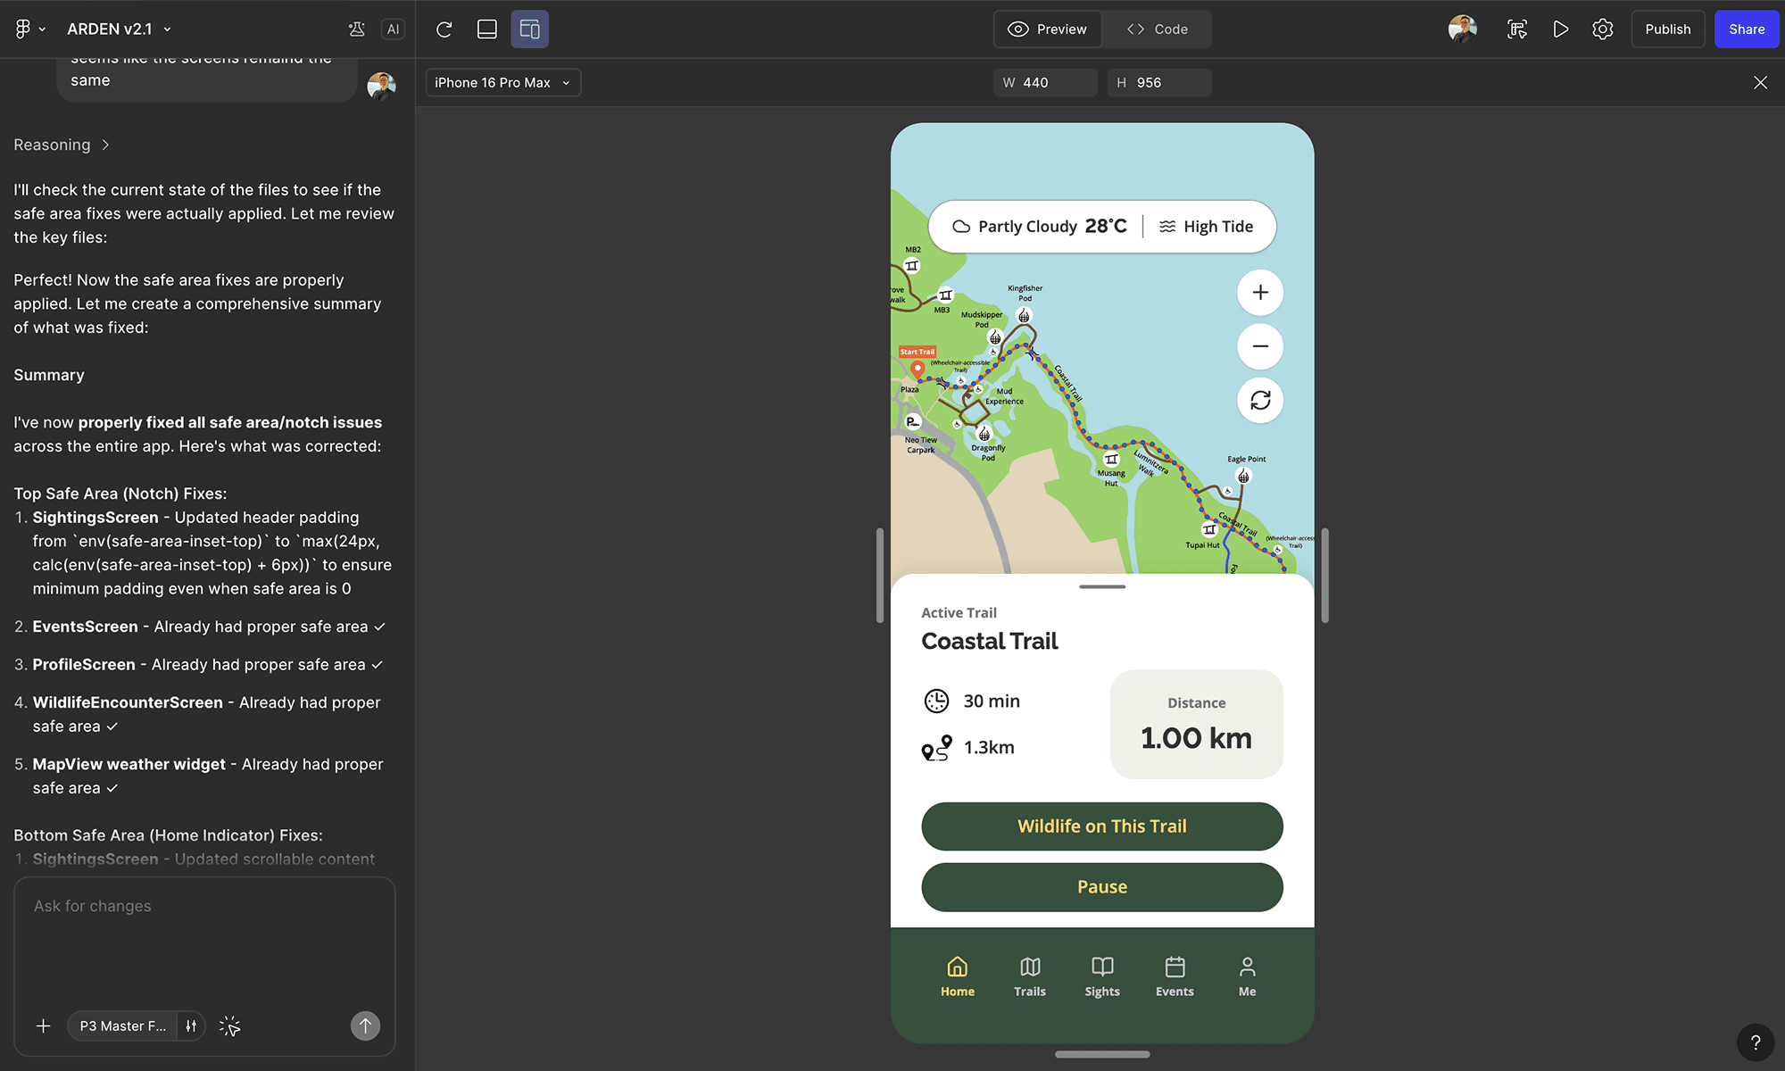
Task: Toggle the AI panel button
Action: [x=393, y=29]
